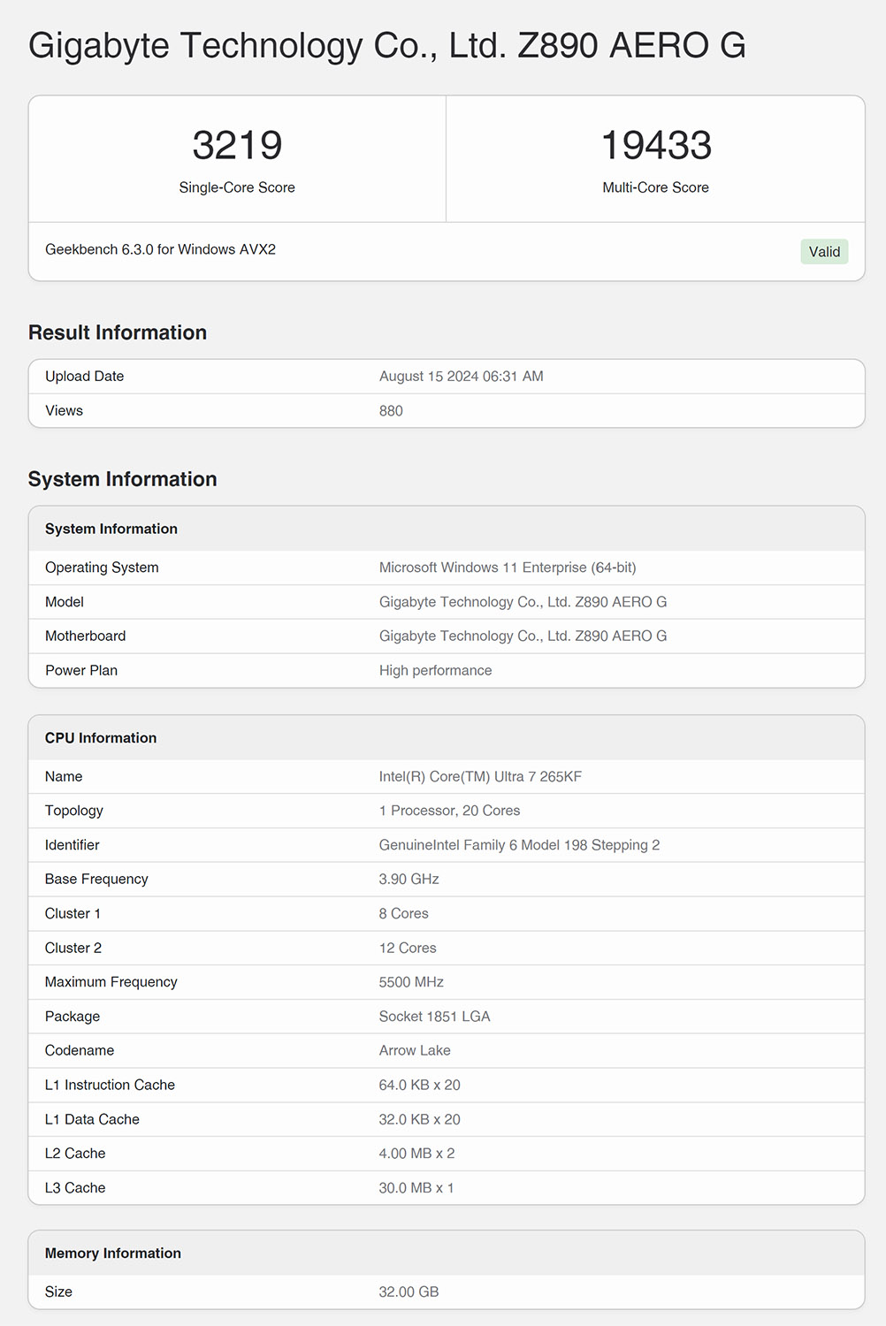Click the CPU Name label
The height and width of the screenshot is (1326, 886).
coord(64,777)
